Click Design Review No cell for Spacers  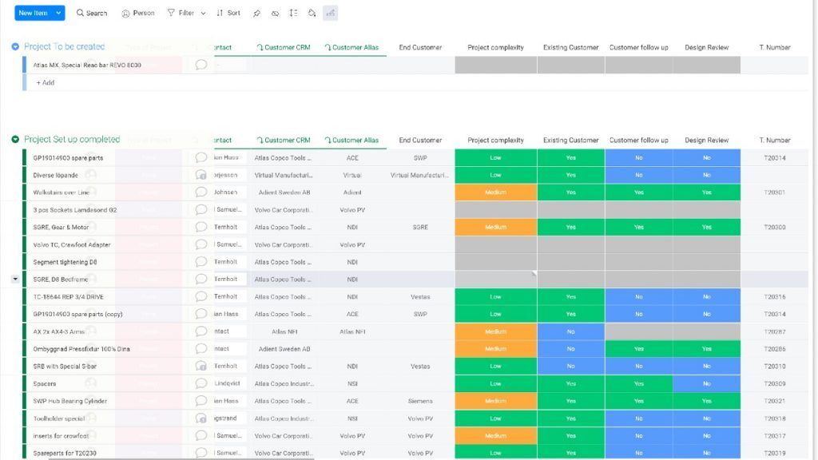(706, 383)
